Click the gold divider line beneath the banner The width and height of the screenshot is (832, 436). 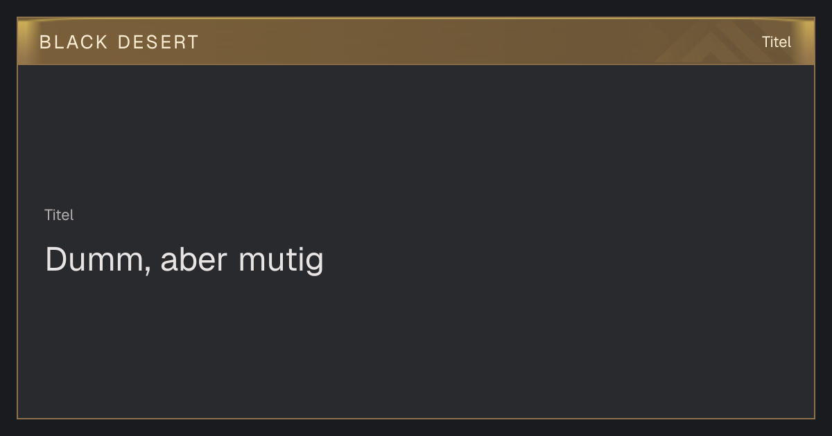416,64
